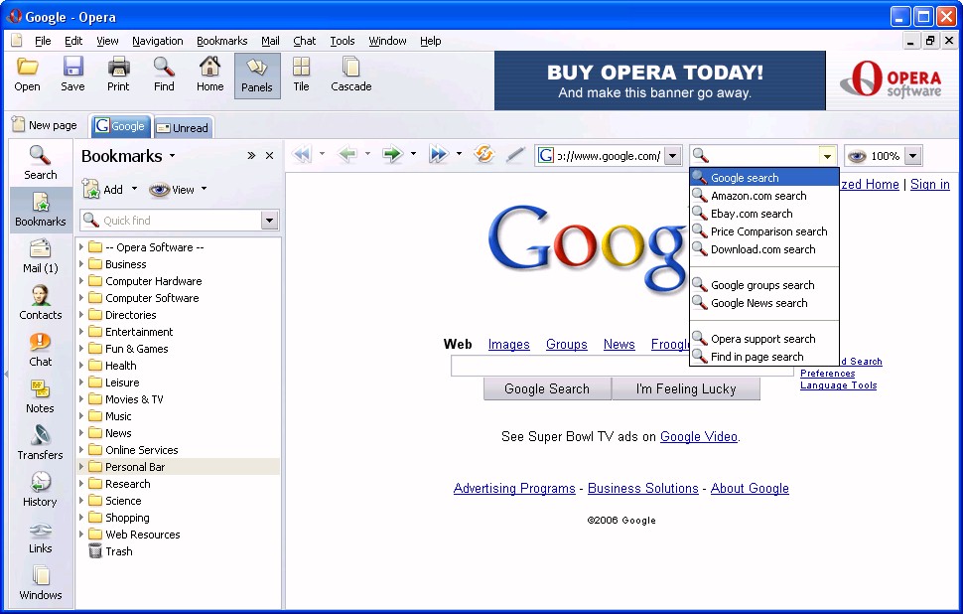Switch to the Unread mail tab
The height and width of the screenshot is (614, 963).
click(x=183, y=128)
